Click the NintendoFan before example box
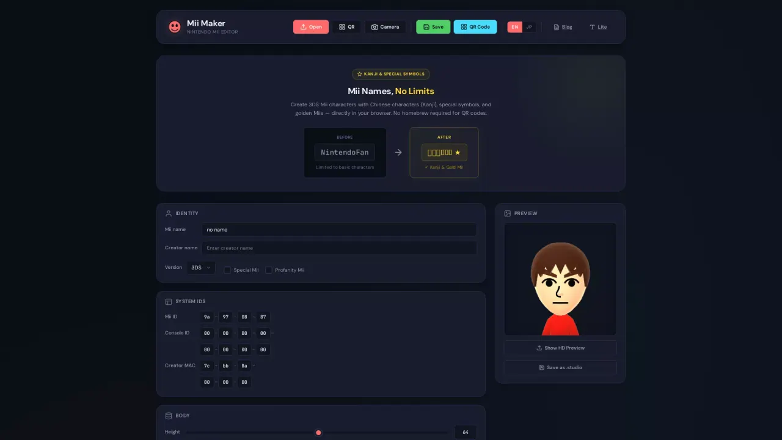This screenshot has height=440, width=782. click(x=345, y=152)
